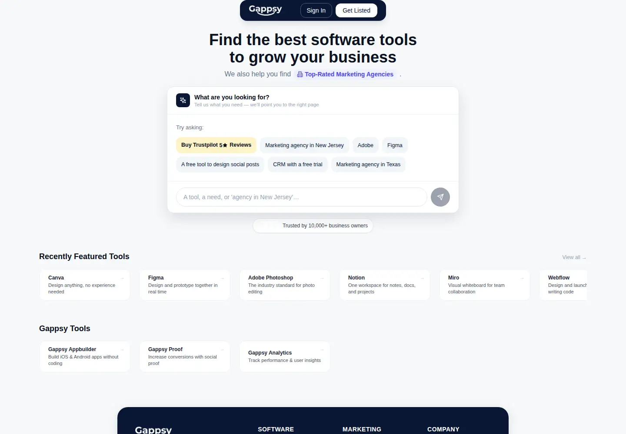Click the COMPANY footer heading
626x434 pixels.
point(443,429)
